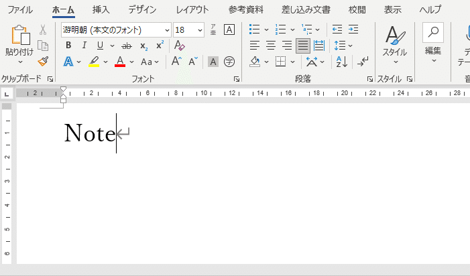The image size is (470, 276).
Task: Toggle bold formatting
Action: pyautogui.click(x=68, y=46)
